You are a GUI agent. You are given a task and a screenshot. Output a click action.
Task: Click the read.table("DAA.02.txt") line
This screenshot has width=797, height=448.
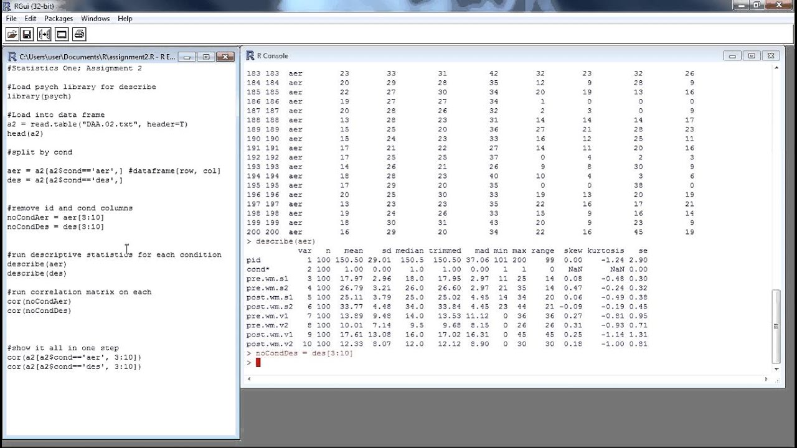click(97, 124)
